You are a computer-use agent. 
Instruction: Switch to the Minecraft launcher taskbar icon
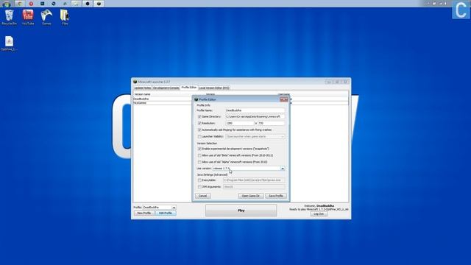pyautogui.click(x=99, y=4)
